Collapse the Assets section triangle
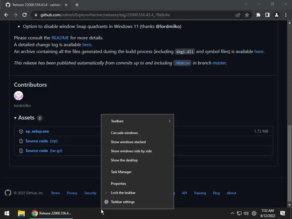Viewport: 292px width, 219px height. click(x=15, y=118)
